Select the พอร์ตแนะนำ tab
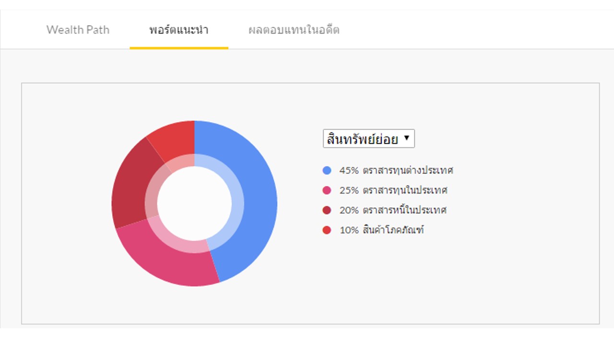 click(178, 30)
